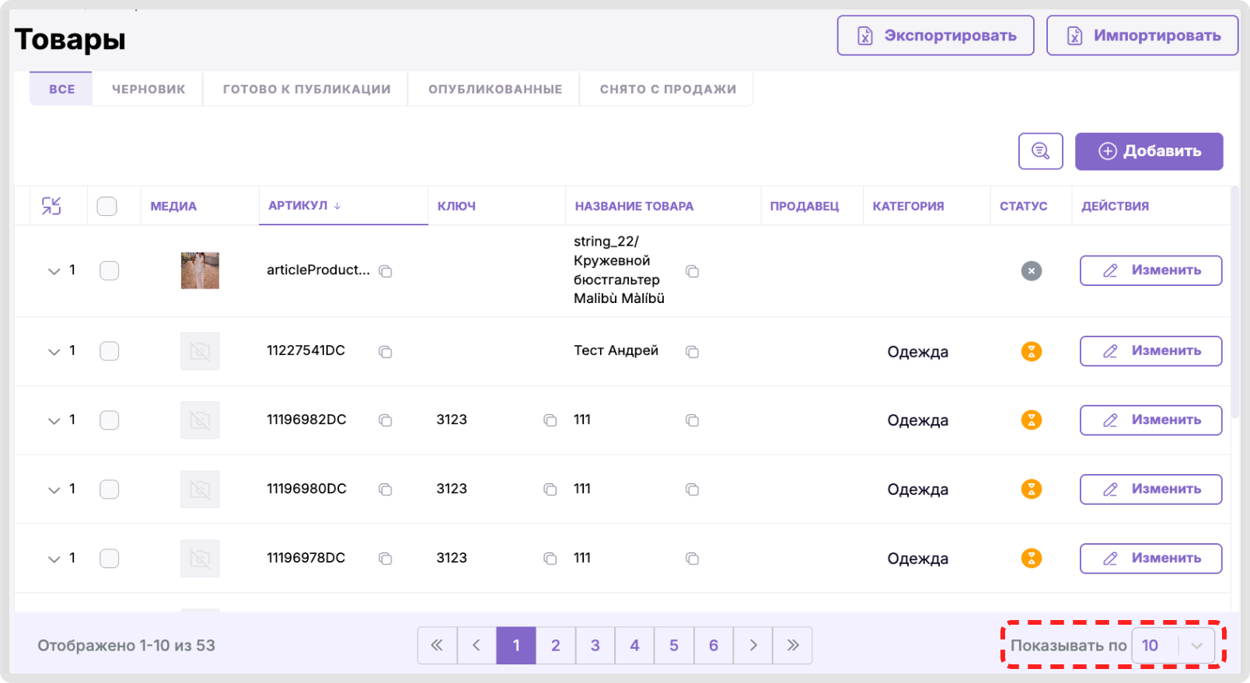Open the lace bra product thumbnail
Viewport: 1250px width, 683px height.
(200, 270)
